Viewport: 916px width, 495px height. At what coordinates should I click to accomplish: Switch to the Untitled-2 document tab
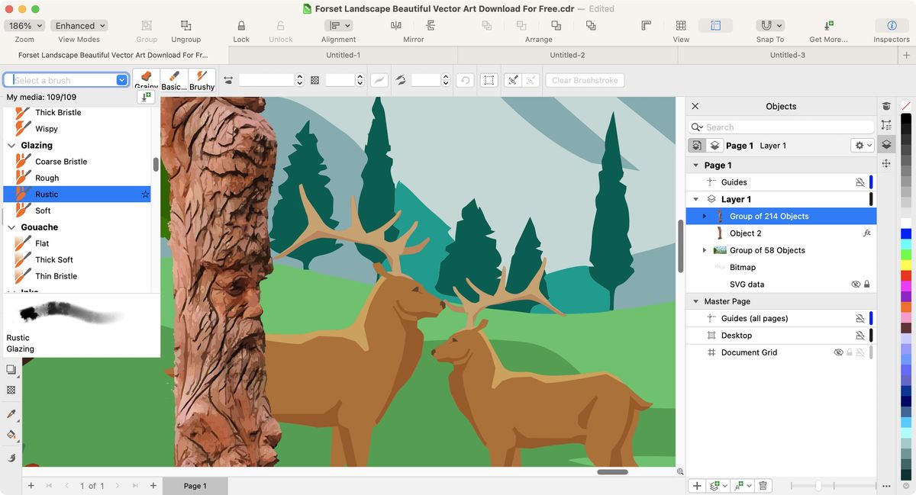point(566,54)
